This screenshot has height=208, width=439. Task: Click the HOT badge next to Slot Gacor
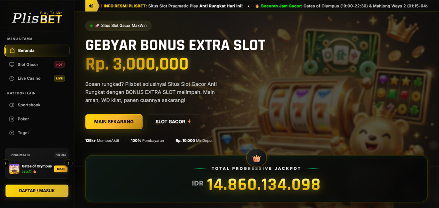coord(59,65)
